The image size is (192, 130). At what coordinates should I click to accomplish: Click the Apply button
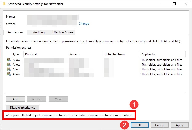tap(180, 125)
